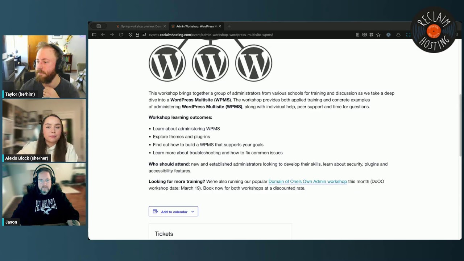Viewport: 464px width, 261px height.
Task: Open the 1Password extension icon
Action: pos(389,35)
